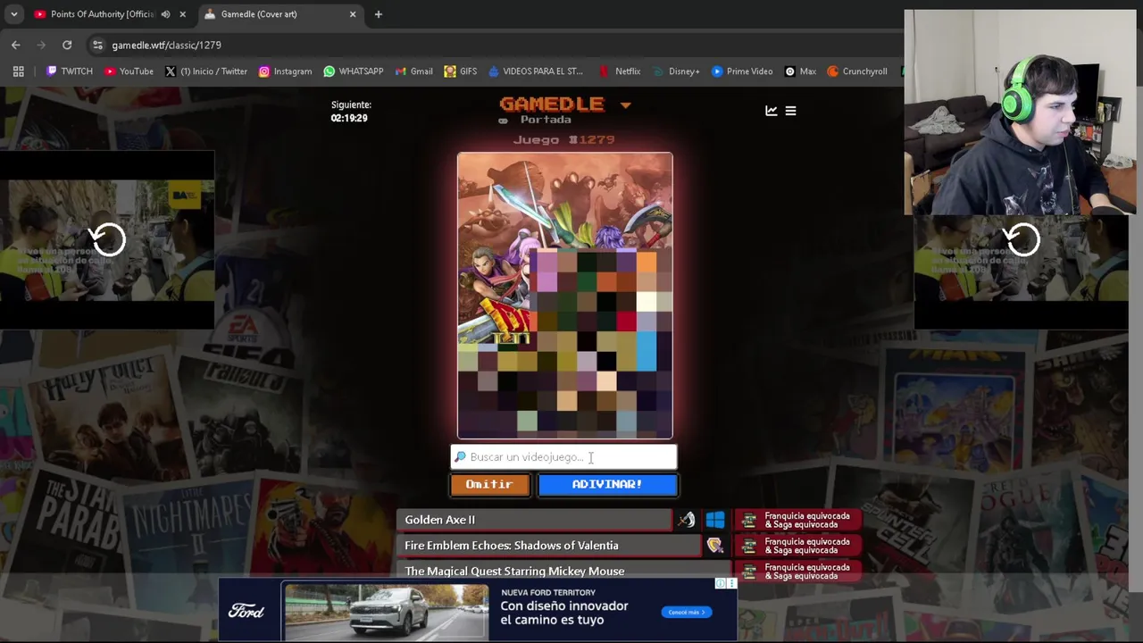
Task: Click the search video game input field
Action: pyautogui.click(x=563, y=457)
